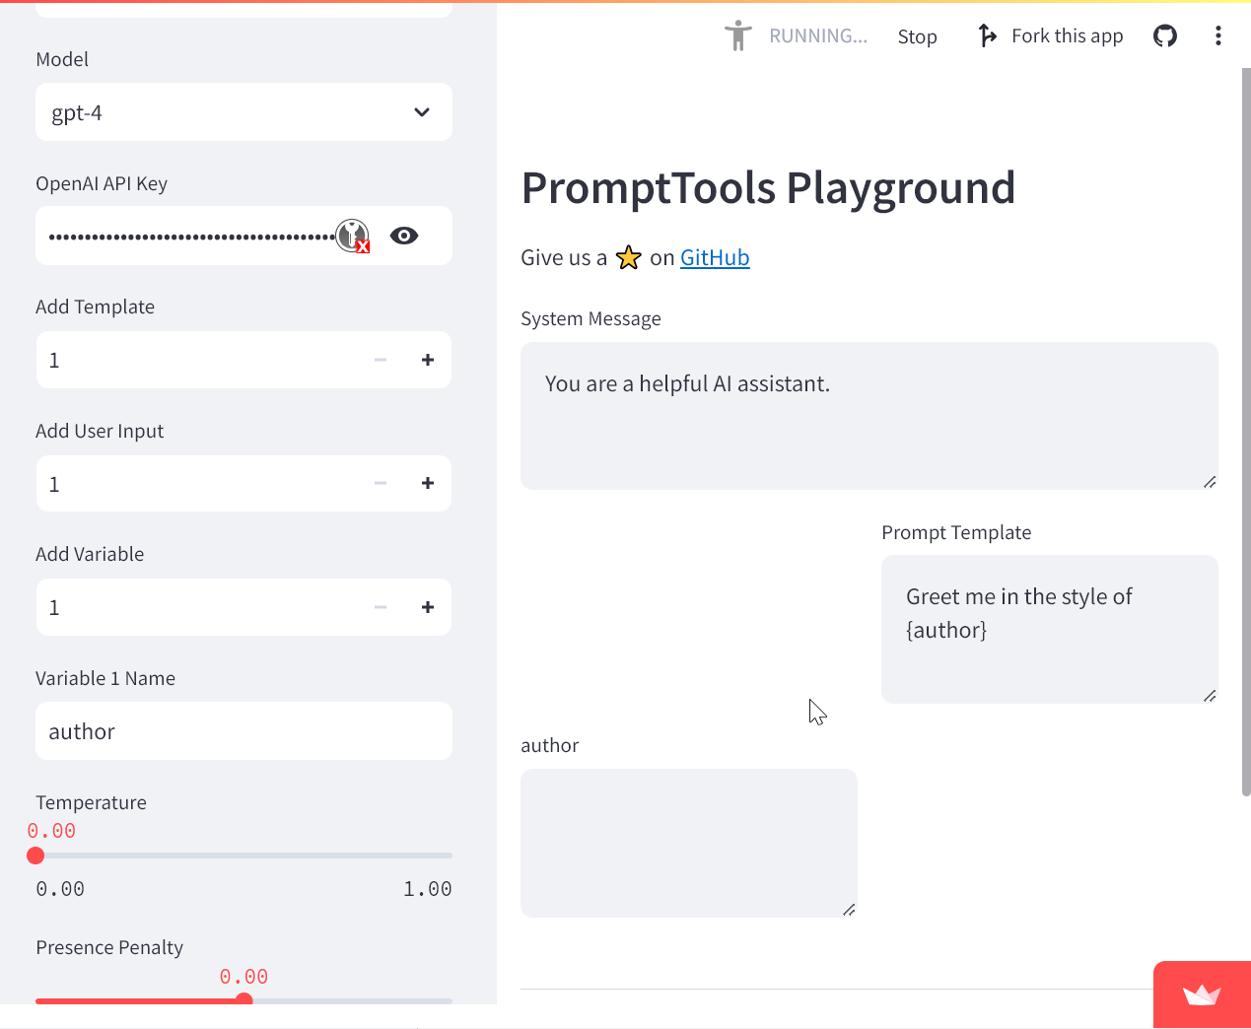Image resolution: width=1251 pixels, height=1029 pixels.
Task: Focus the Variable 1 Name field
Action: click(x=243, y=731)
